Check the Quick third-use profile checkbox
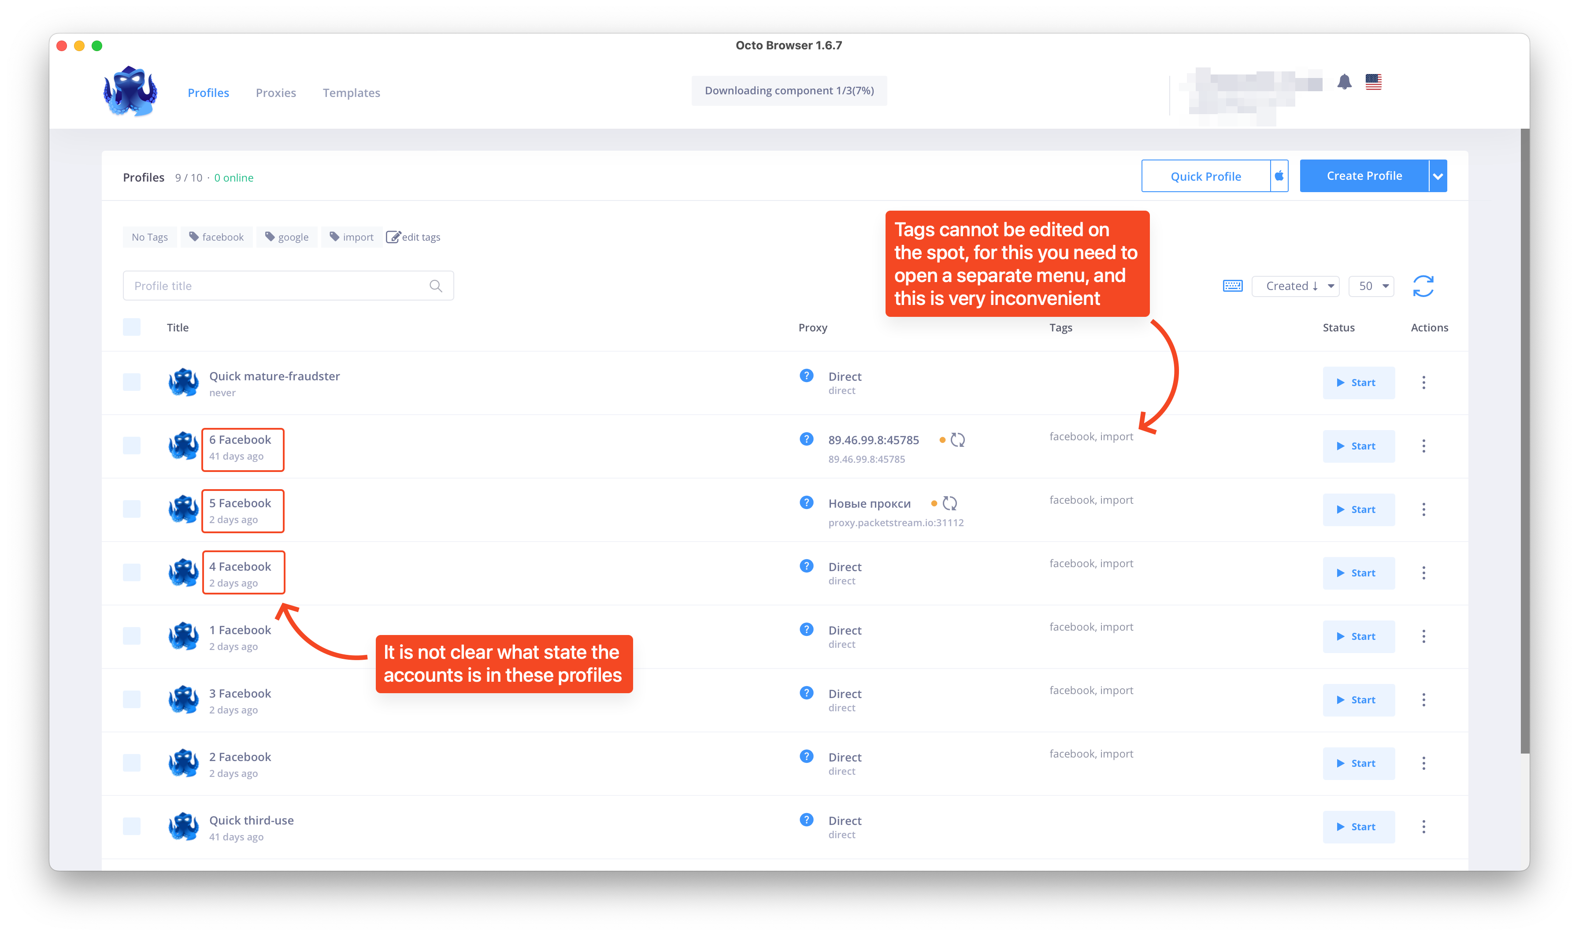 [132, 826]
